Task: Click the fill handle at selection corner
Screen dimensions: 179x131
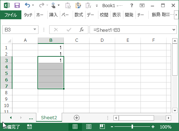Action: [x=63, y=89]
